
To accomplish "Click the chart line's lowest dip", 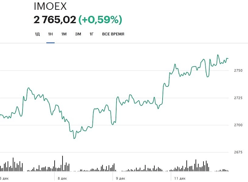I will [x=74, y=139].
